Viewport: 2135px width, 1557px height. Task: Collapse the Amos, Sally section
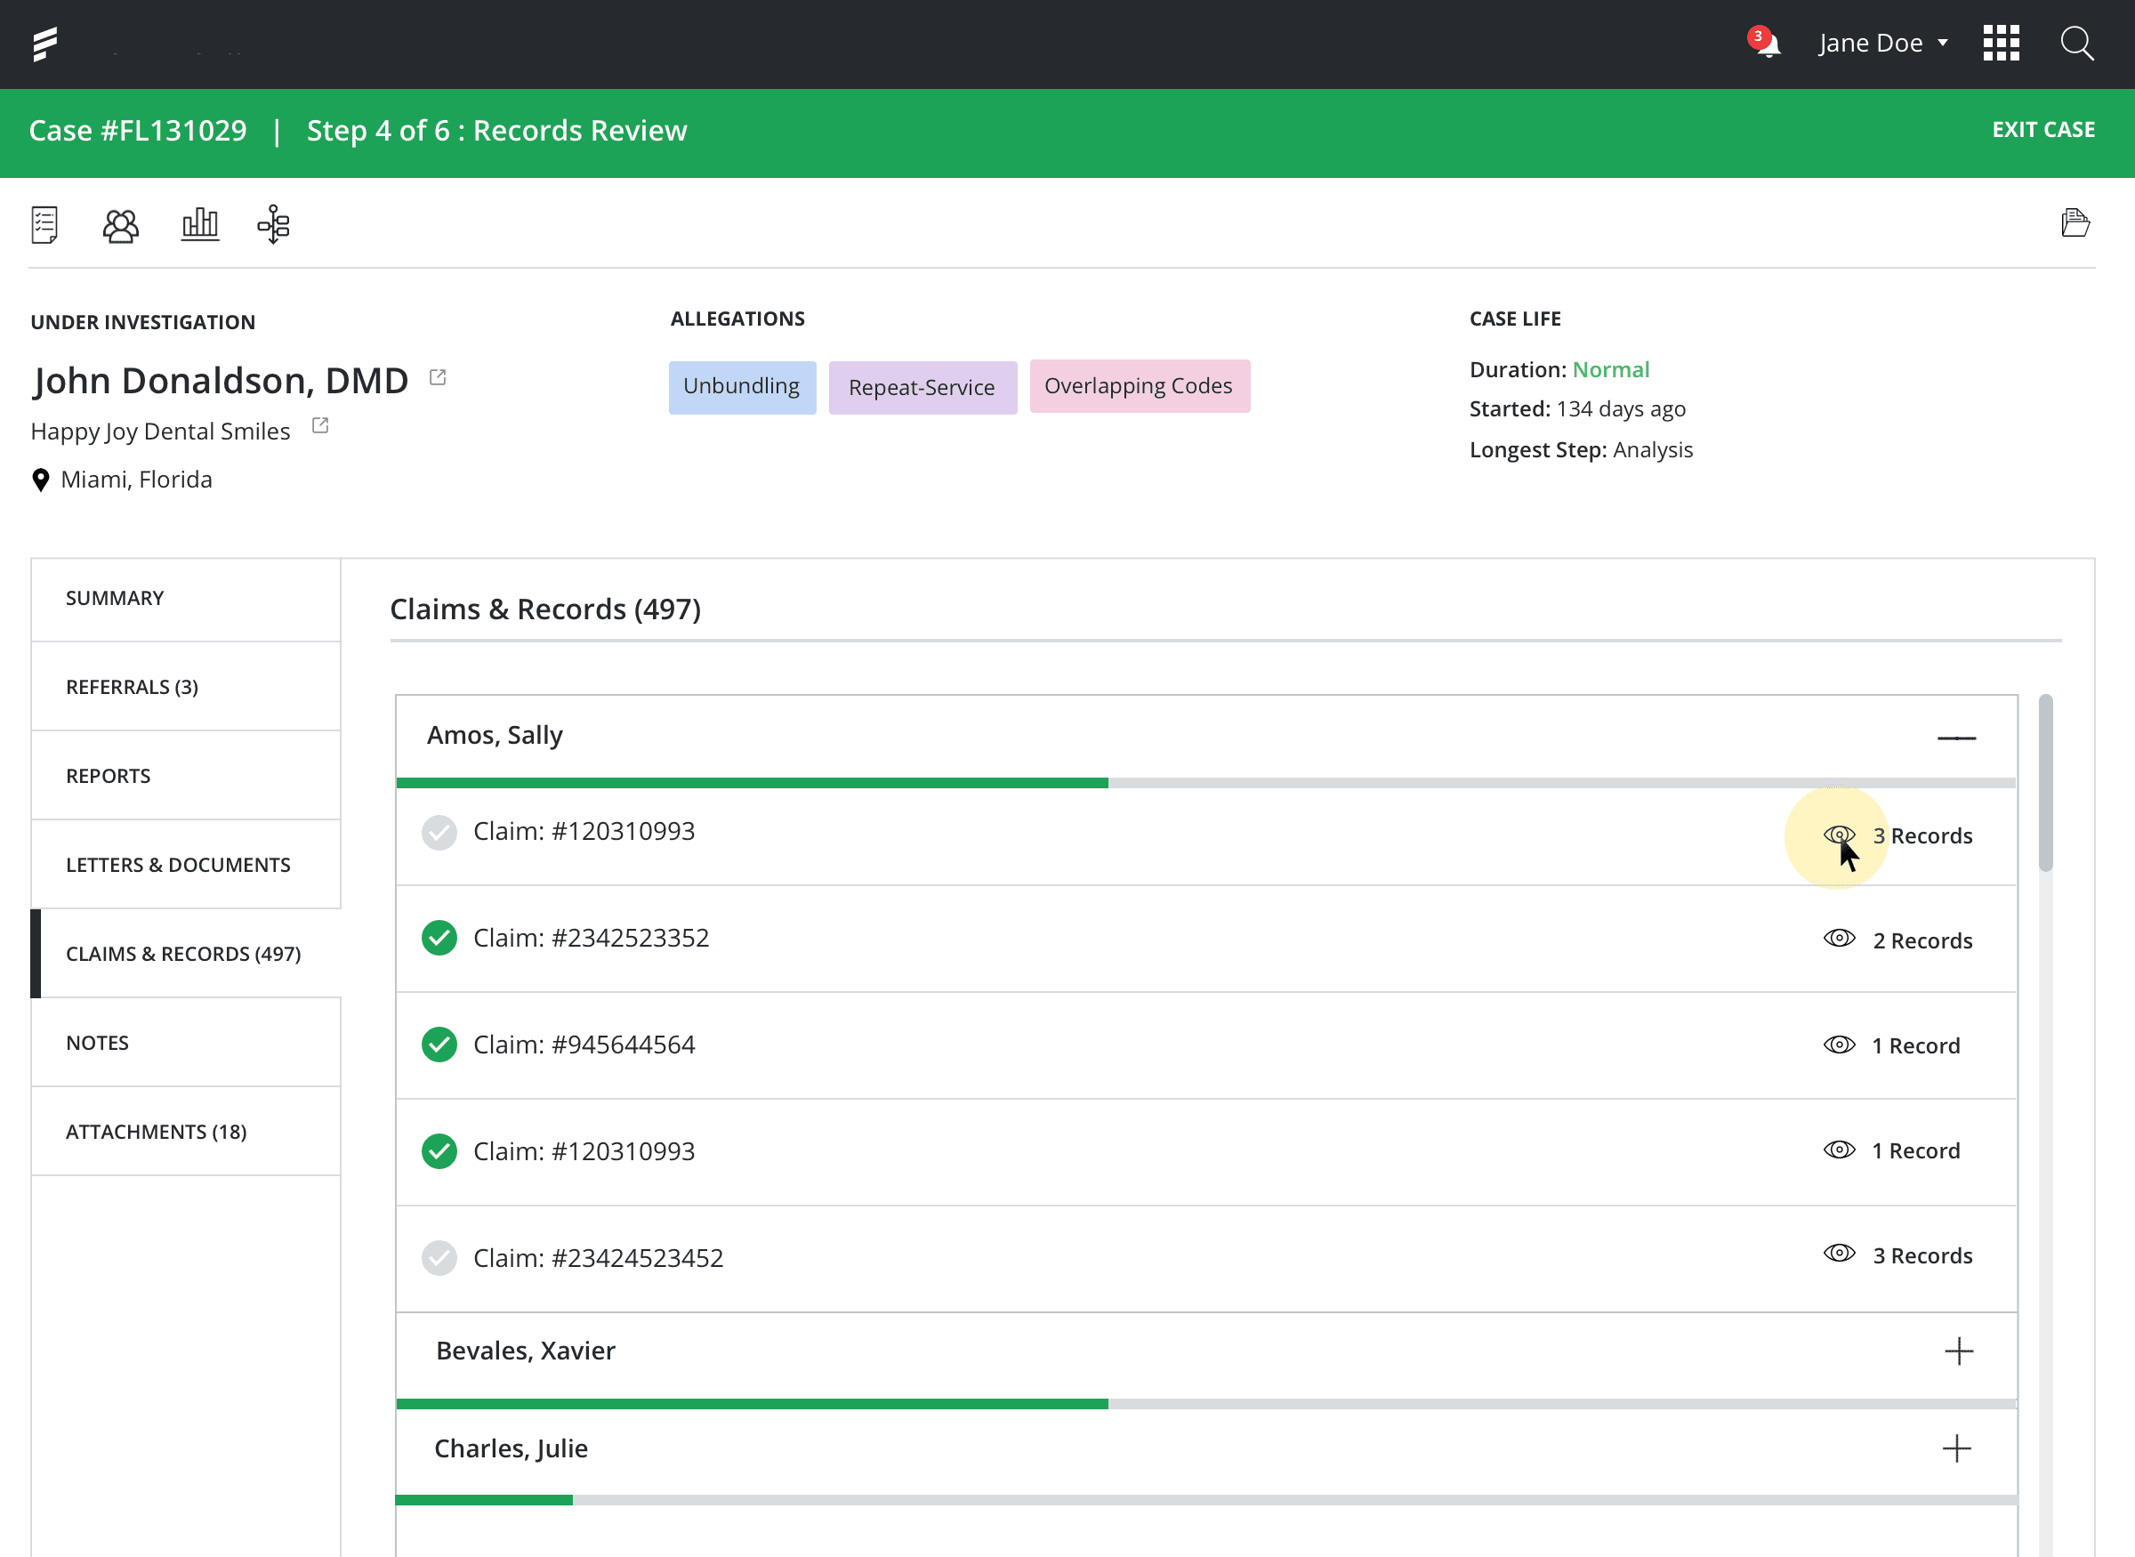(x=1956, y=738)
